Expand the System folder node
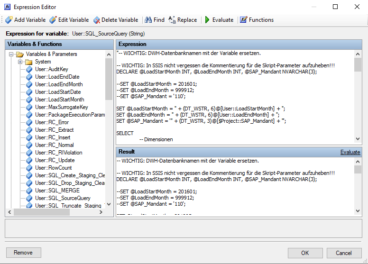This screenshot has width=368, height=264. pos(20,62)
